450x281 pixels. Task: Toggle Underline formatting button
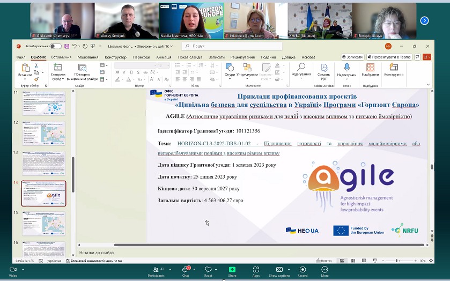tap(131, 72)
